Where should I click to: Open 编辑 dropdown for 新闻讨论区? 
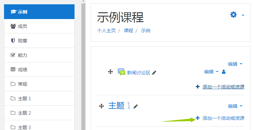click(211, 72)
